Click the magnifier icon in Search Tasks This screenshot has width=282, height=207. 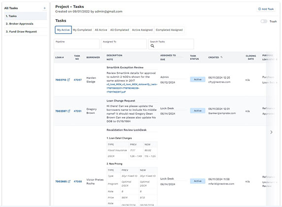(x=152, y=46)
